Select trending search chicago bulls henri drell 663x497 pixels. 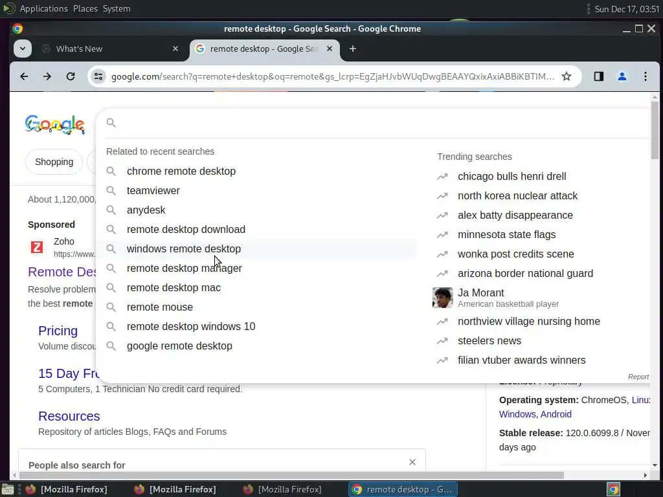[x=512, y=176]
